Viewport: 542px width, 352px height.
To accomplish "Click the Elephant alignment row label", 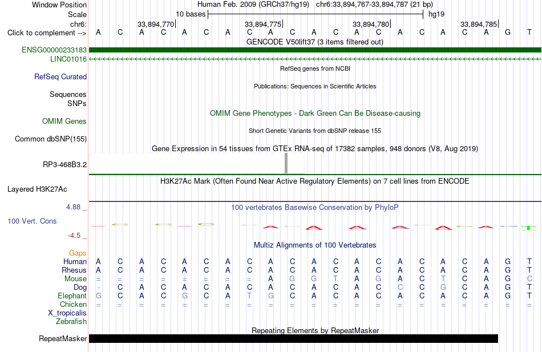I will (72, 296).
